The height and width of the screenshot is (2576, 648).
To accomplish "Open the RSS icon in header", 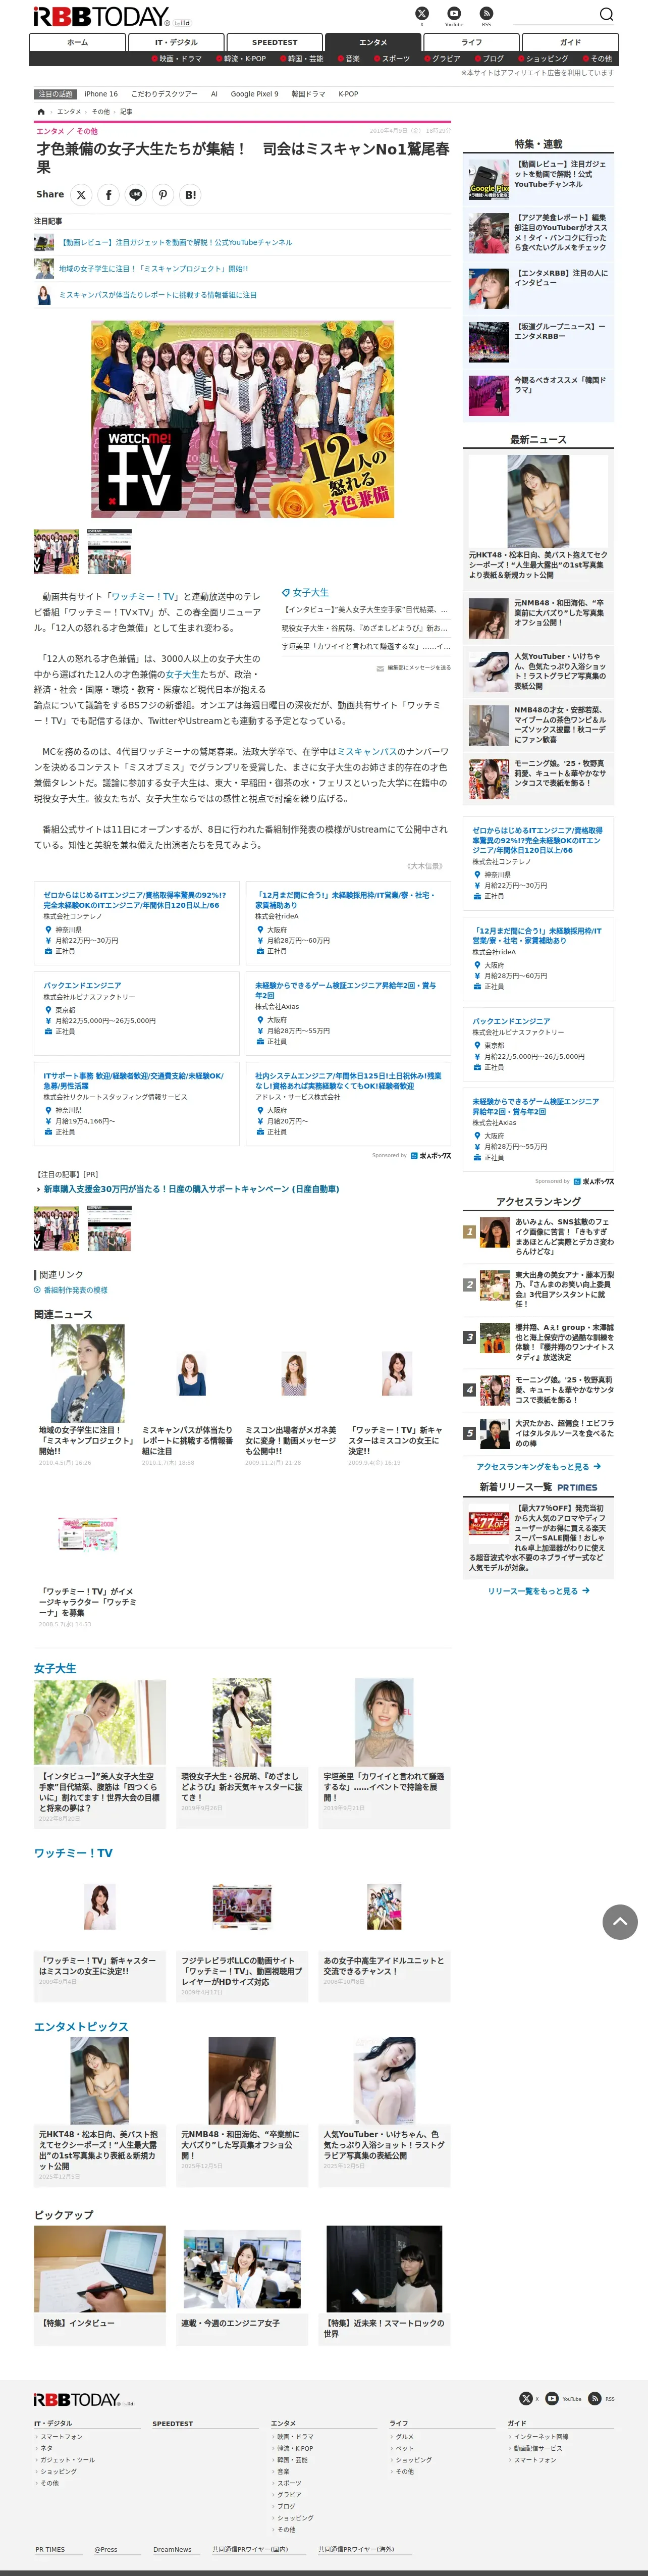I will pyautogui.click(x=486, y=13).
